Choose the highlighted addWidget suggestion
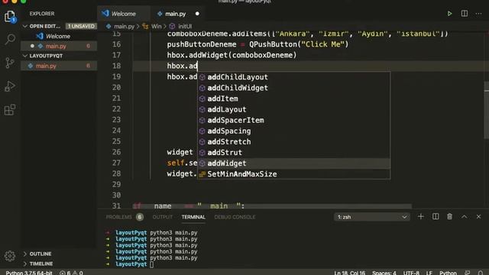Image resolution: width=489 pixels, height=275 pixels. [x=293, y=163]
